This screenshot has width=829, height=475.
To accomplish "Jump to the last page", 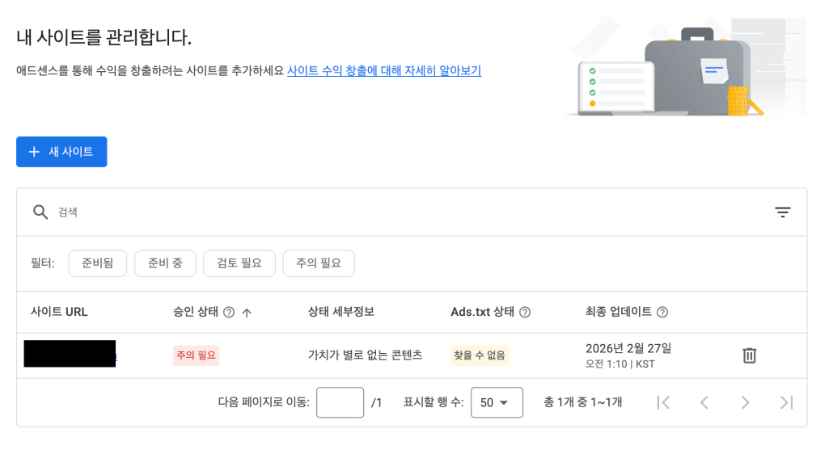I will [785, 402].
